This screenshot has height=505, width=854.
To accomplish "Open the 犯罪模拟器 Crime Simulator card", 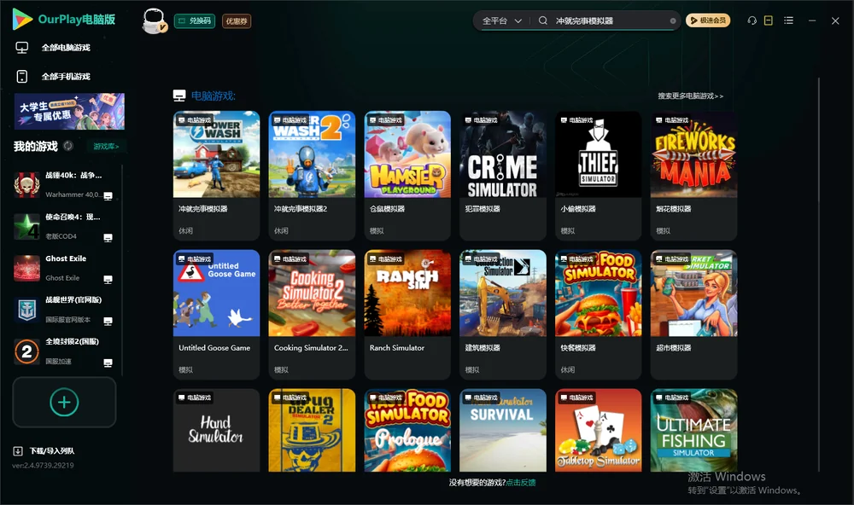I will coord(503,175).
